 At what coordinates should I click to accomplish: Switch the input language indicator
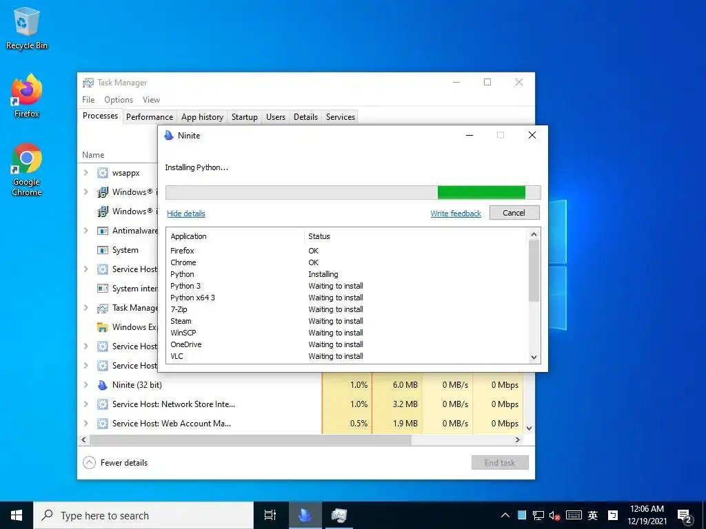click(x=592, y=515)
